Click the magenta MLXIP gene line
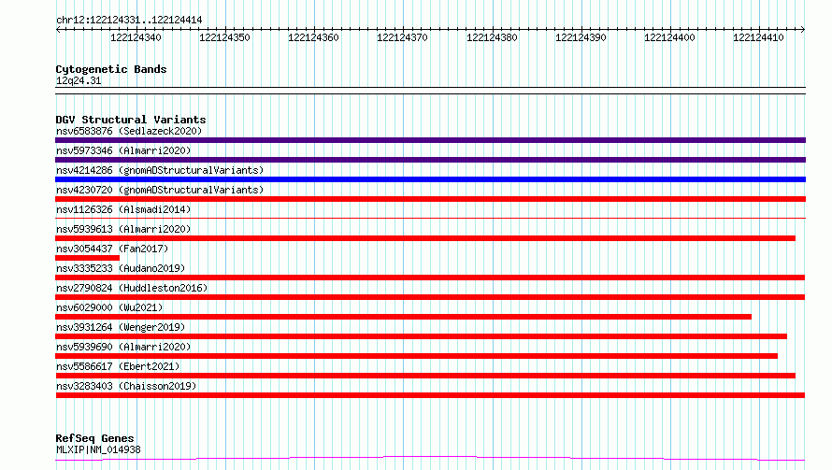 430,458
